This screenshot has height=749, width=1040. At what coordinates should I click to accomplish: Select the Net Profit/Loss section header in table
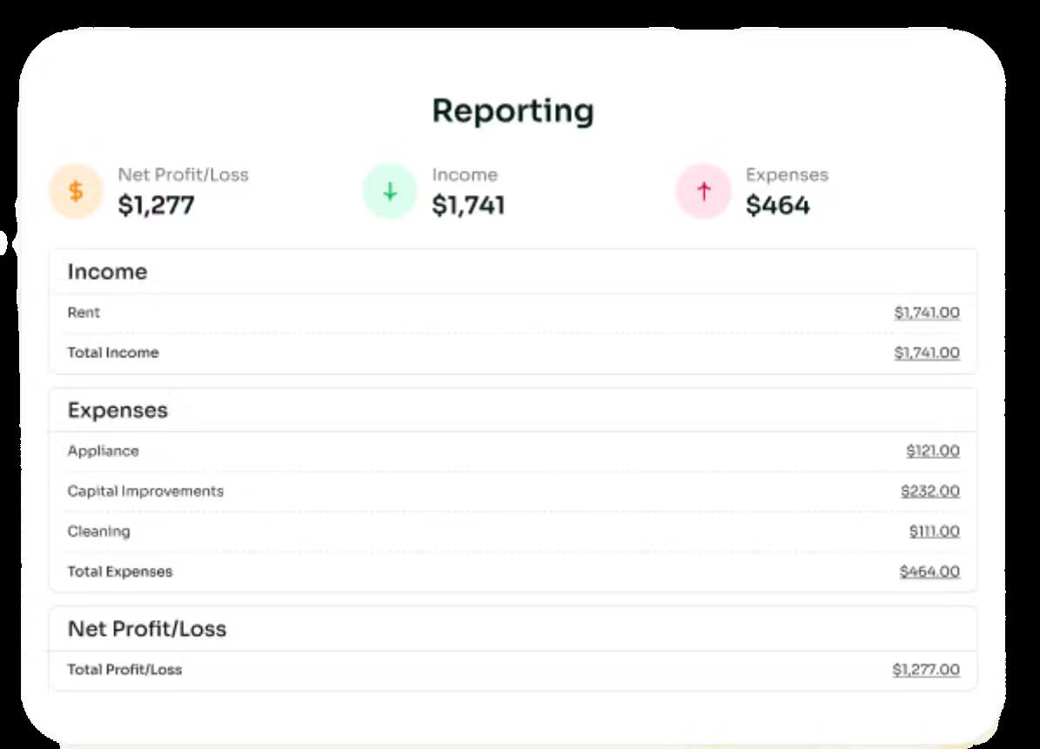pos(147,629)
